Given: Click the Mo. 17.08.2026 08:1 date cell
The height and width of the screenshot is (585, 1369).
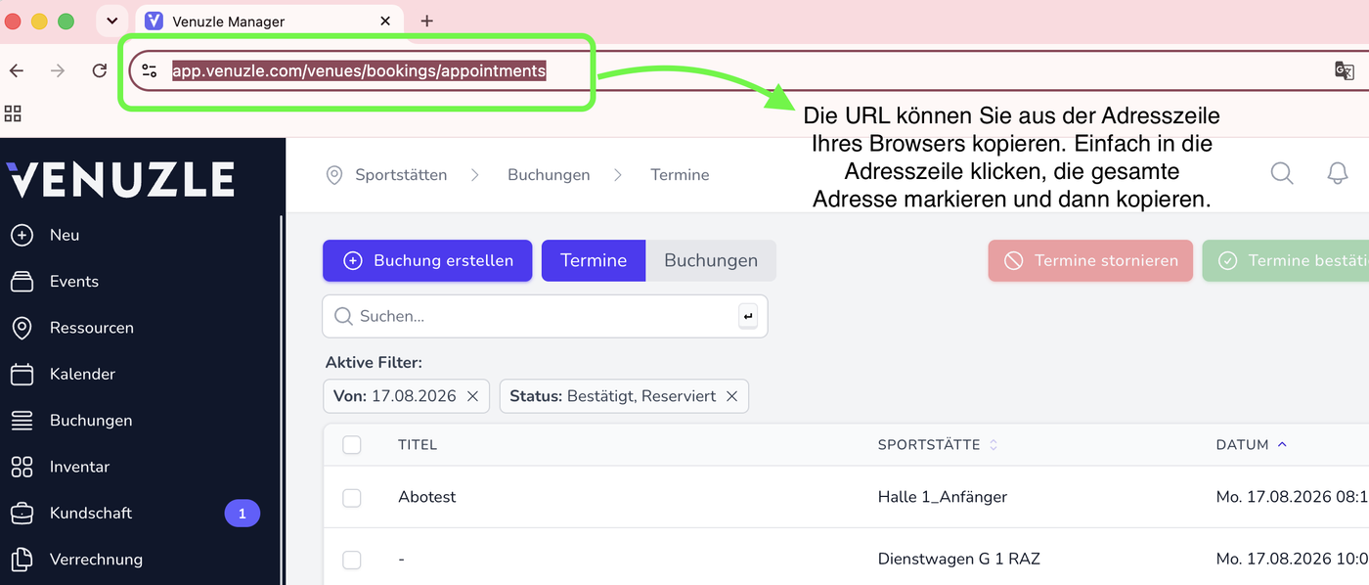Looking at the screenshot, I should coord(1292,497).
